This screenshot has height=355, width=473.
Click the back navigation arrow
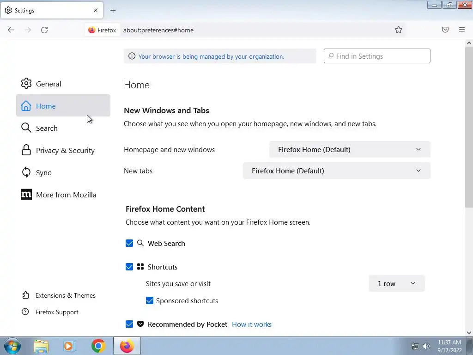click(11, 30)
